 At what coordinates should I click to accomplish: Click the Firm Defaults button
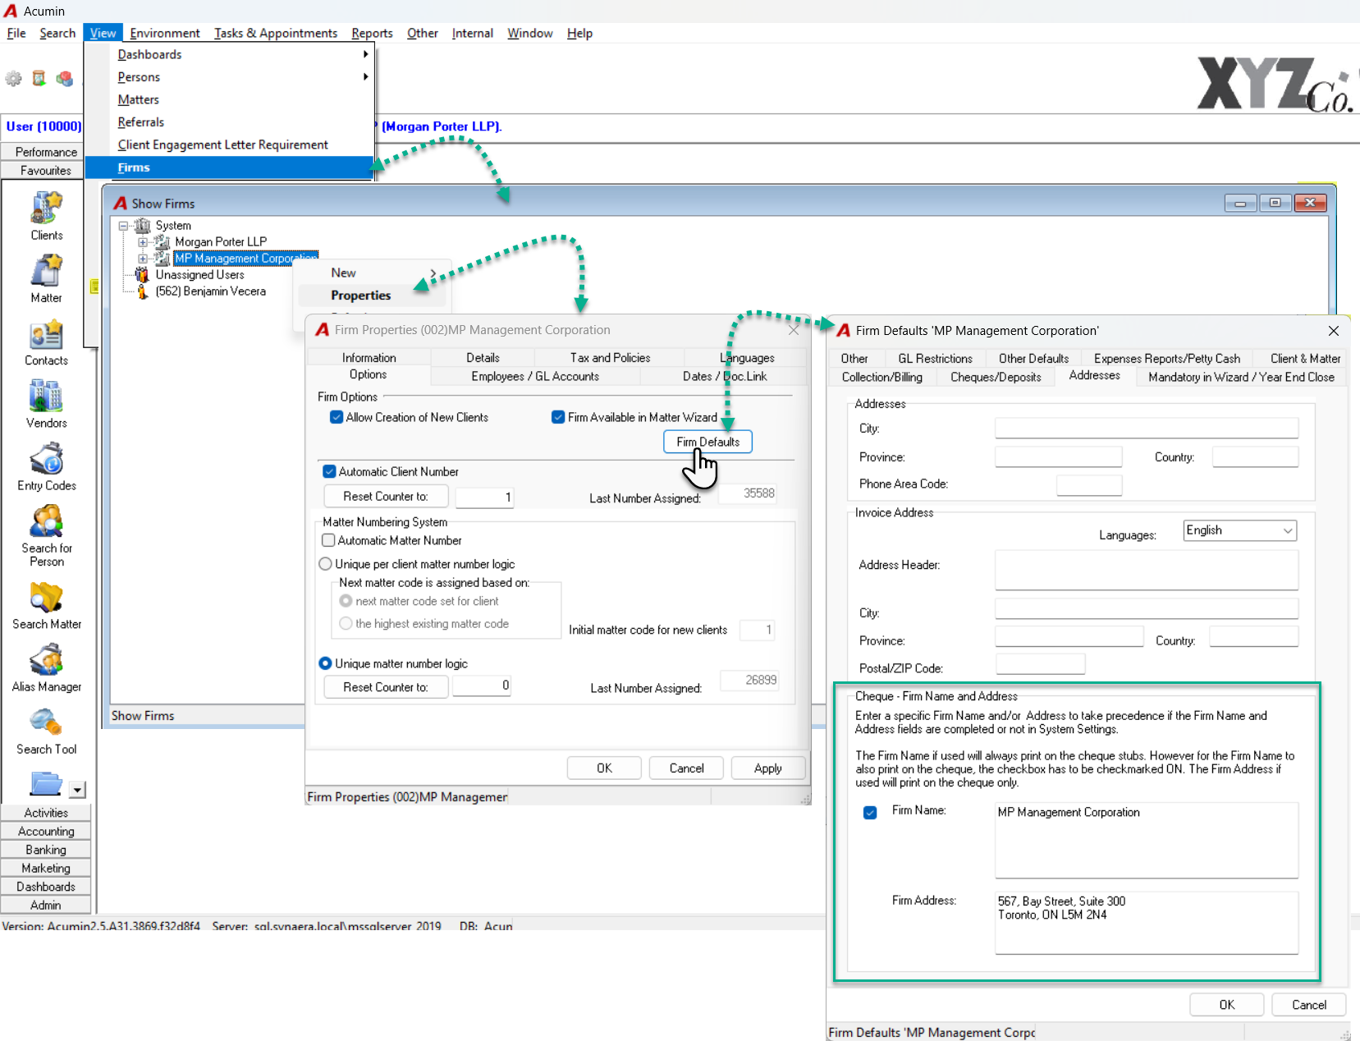(x=707, y=442)
